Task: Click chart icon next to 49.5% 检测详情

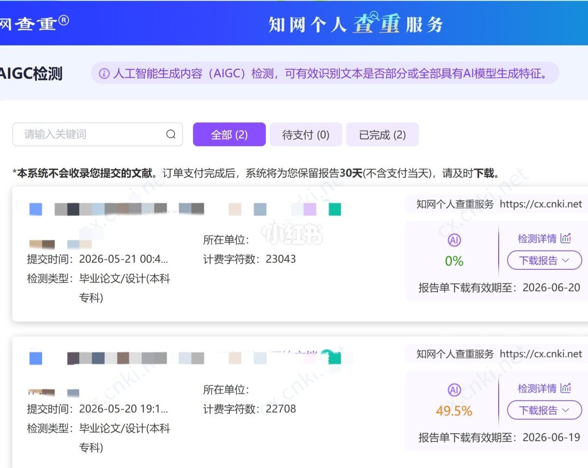Action: pos(566,388)
